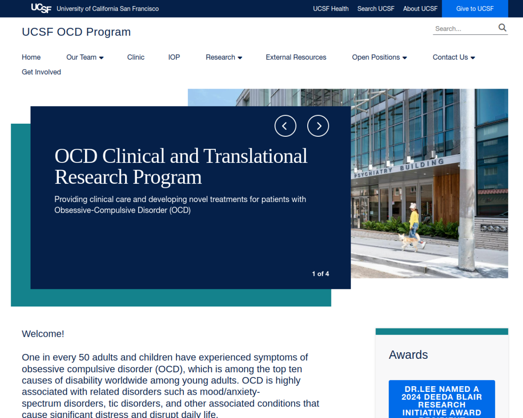Open the IOP menu item
Viewport: 523px width, 418px height.
tap(174, 57)
